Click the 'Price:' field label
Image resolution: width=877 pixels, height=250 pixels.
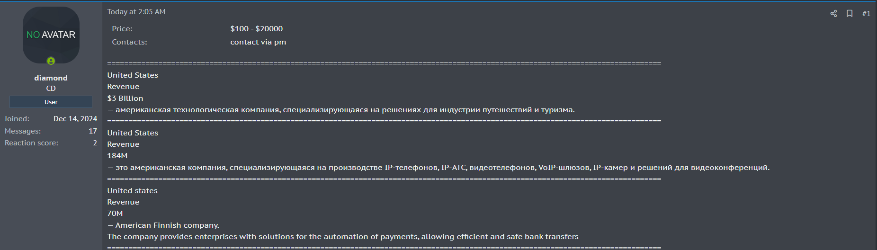tap(122, 29)
